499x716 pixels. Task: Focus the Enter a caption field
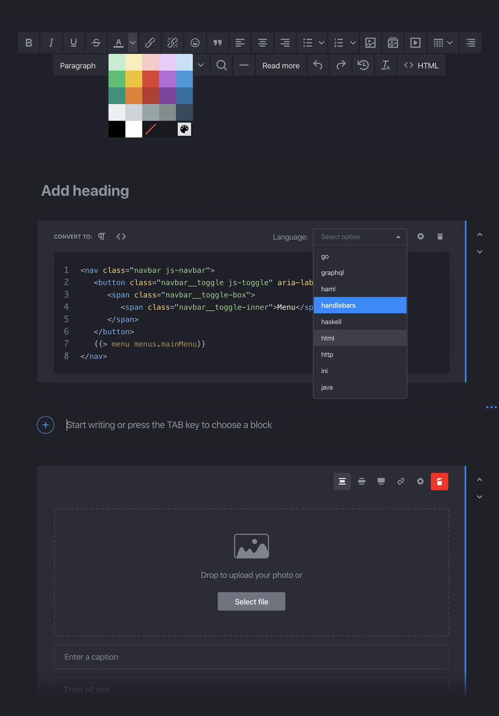tap(252, 657)
